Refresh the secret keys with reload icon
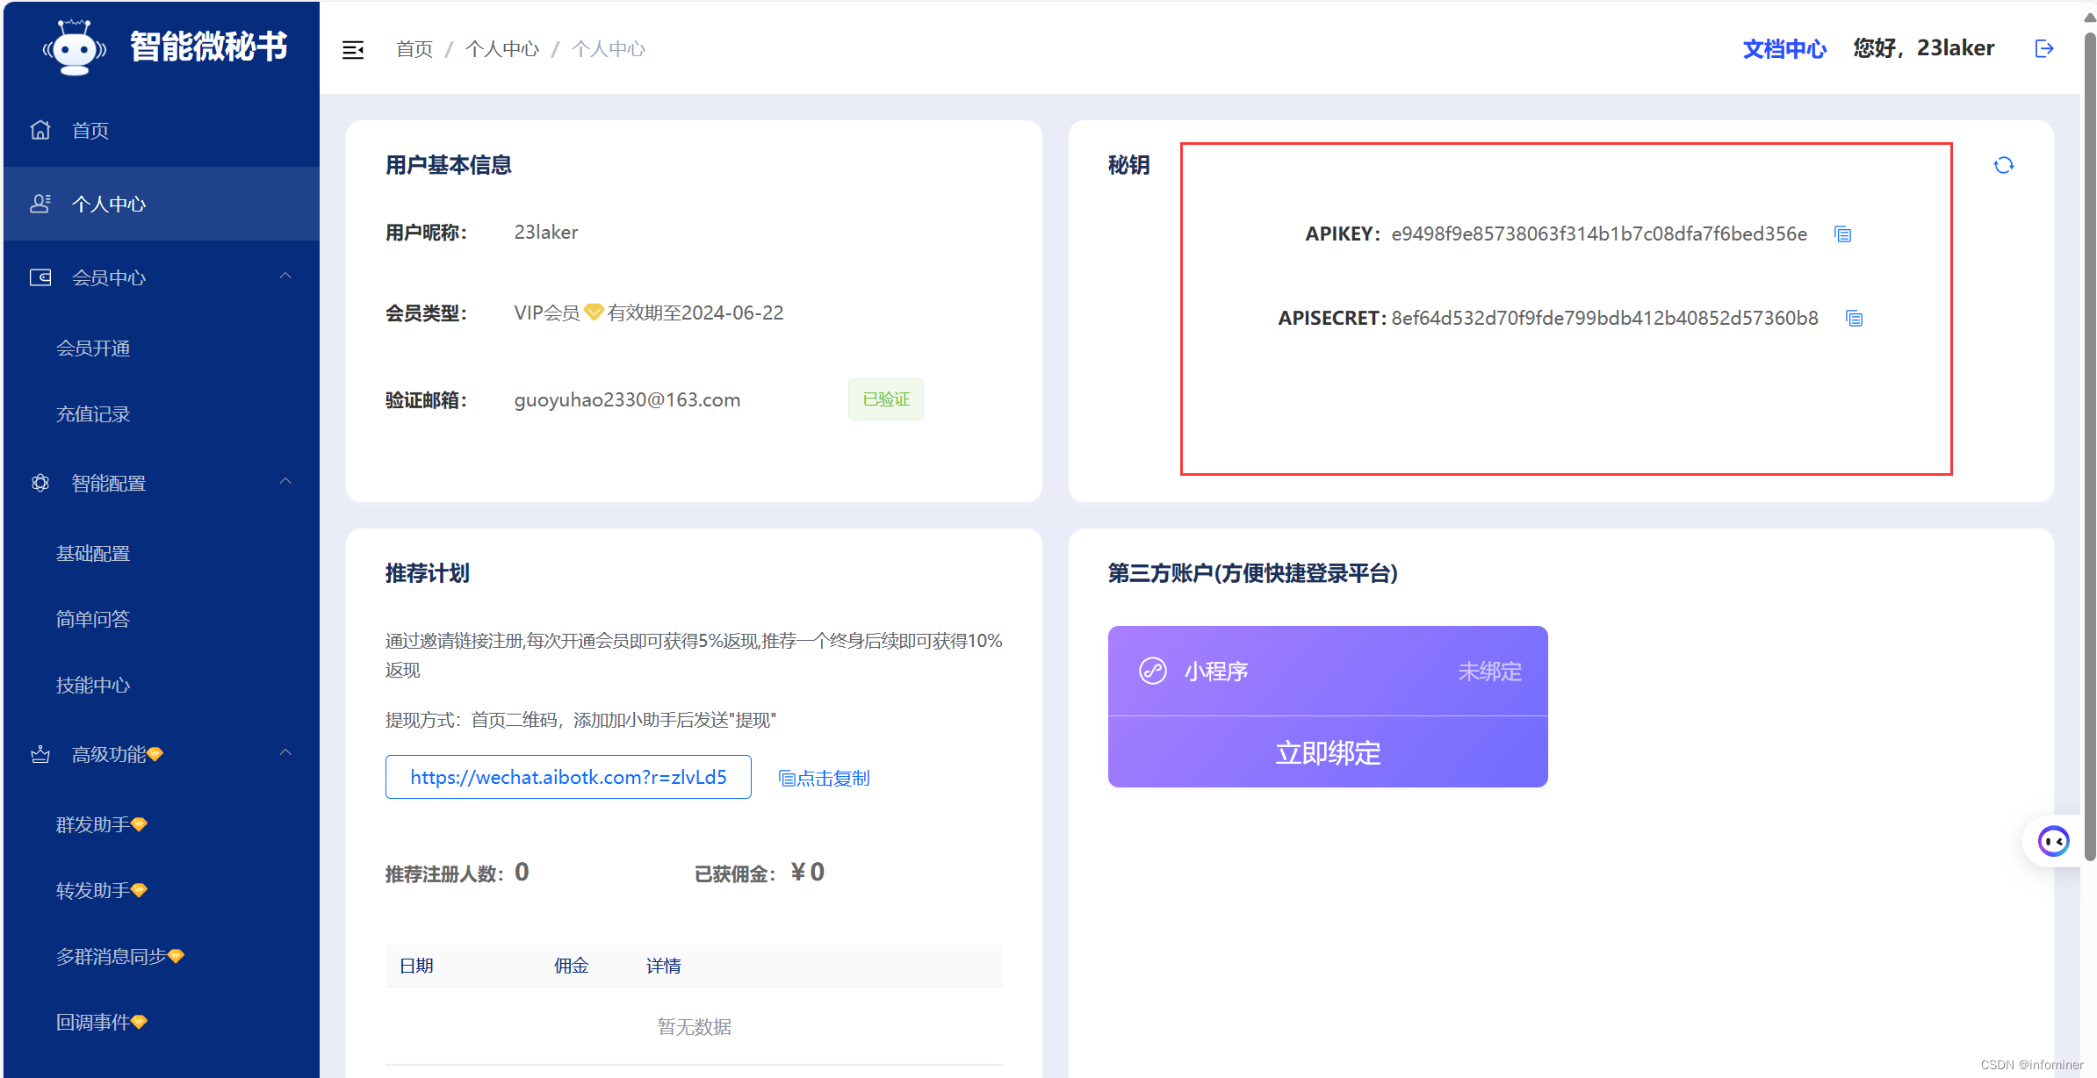 (2003, 165)
